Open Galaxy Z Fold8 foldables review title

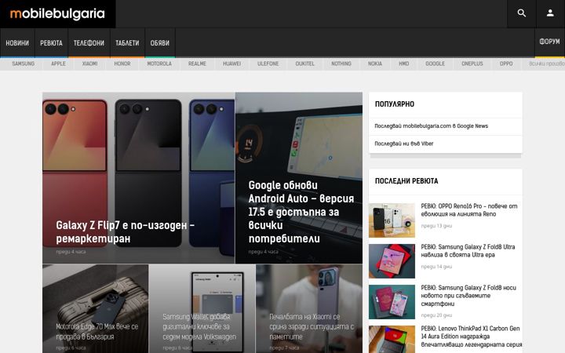(x=468, y=296)
